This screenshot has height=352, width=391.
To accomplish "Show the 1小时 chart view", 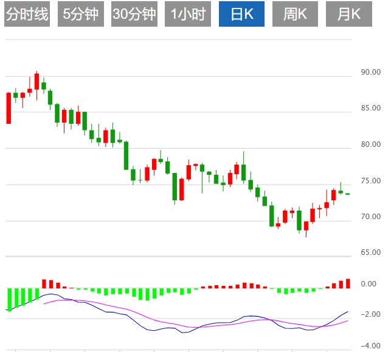I will tap(188, 15).
